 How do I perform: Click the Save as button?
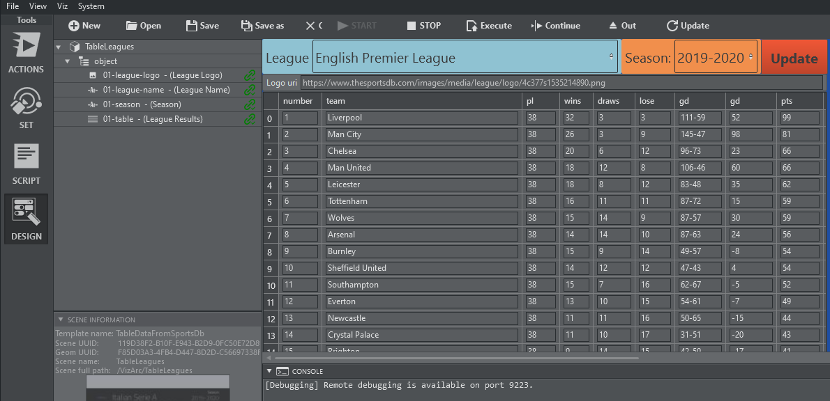262,26
